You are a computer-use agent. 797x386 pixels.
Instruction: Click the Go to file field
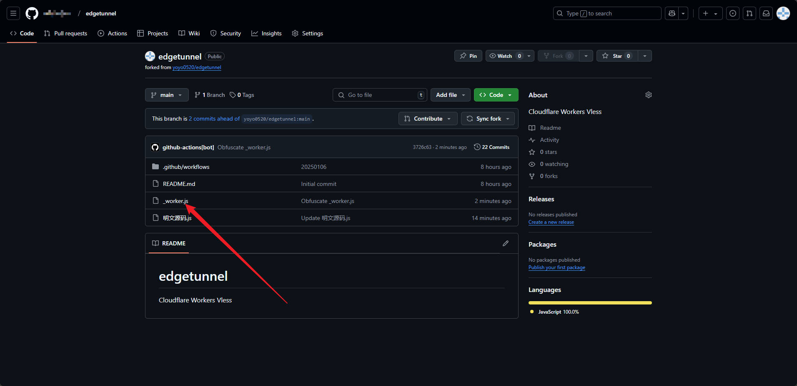coord(380,95)
